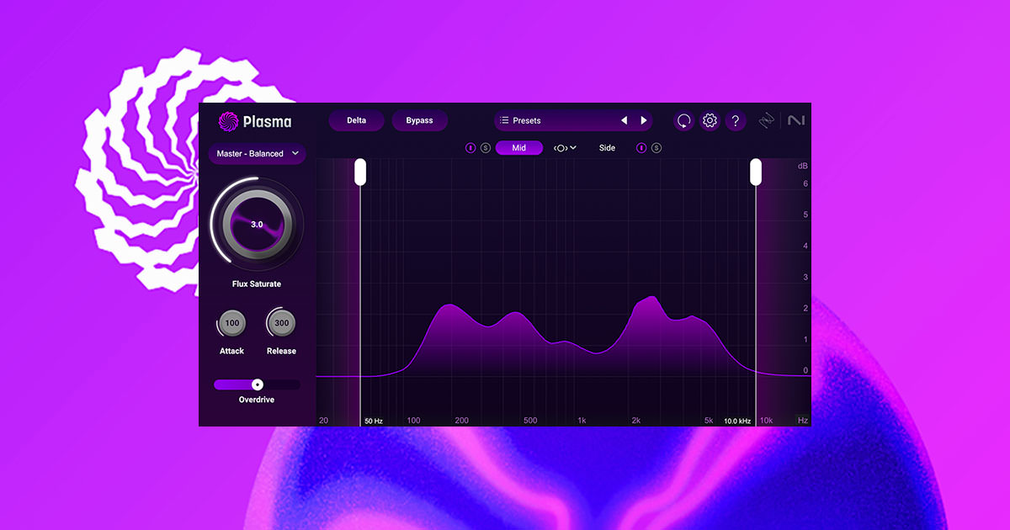Viewport: 1010px width, 530px height.
Task: Click the Overdrive label
Action: pyautogui.click(x=257, y=400)
